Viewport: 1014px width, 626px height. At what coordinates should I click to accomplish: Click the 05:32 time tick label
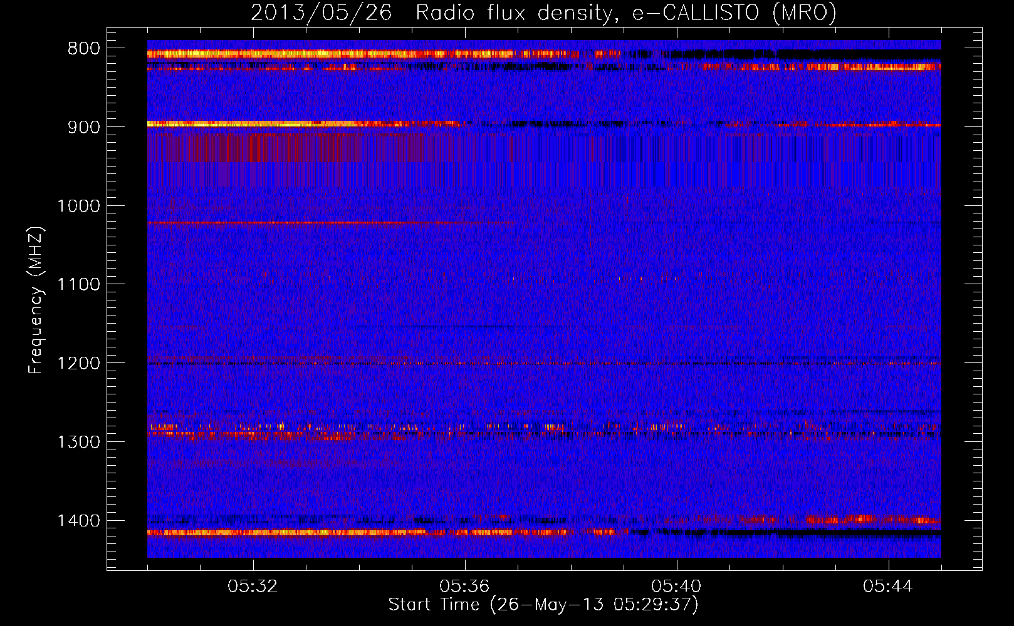tap(253, 587)
